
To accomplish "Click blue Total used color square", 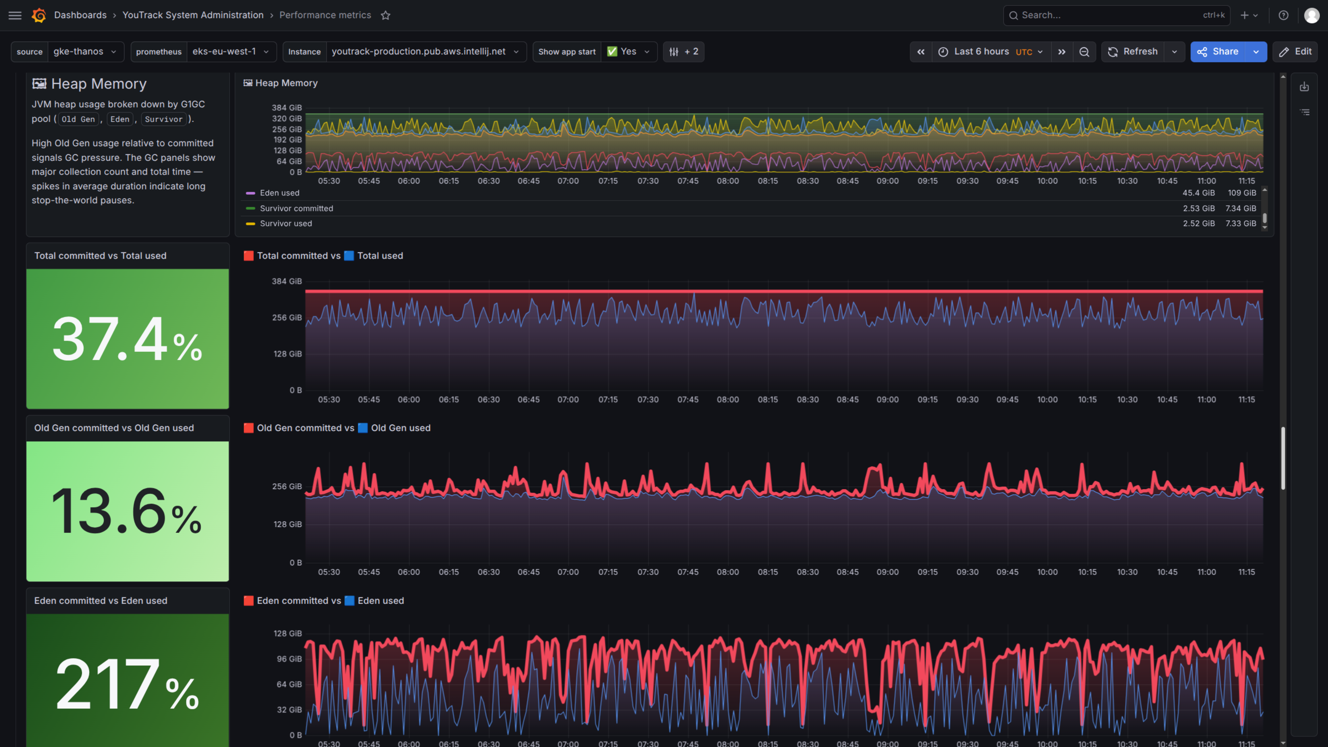I will [x=349, y=256].
